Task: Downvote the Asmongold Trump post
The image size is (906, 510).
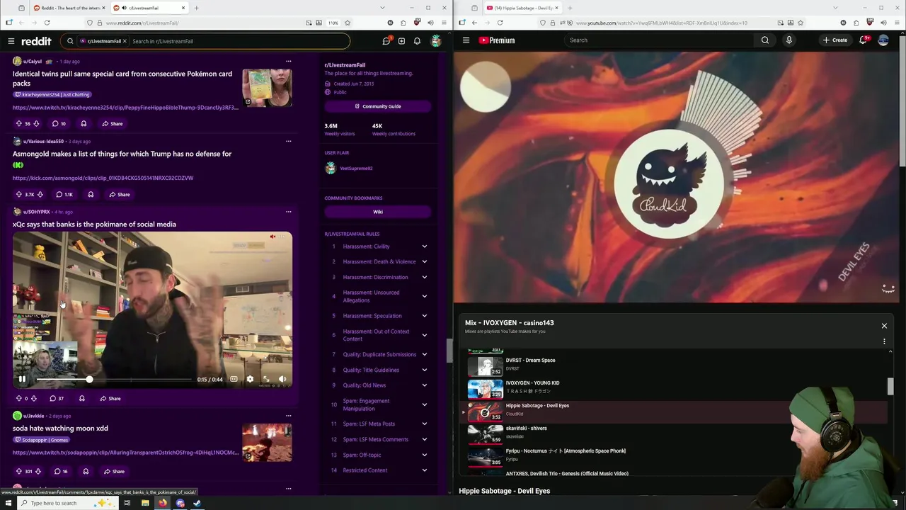Action: pyautogui.click(x=40, y=194)
